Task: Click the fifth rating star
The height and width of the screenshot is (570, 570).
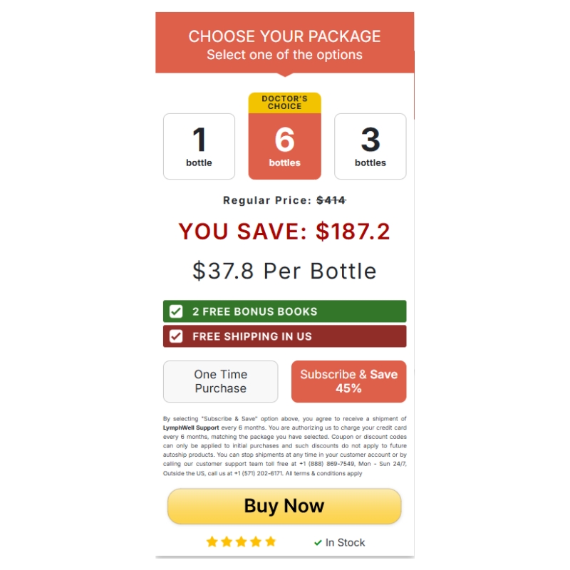Action: 270,541
